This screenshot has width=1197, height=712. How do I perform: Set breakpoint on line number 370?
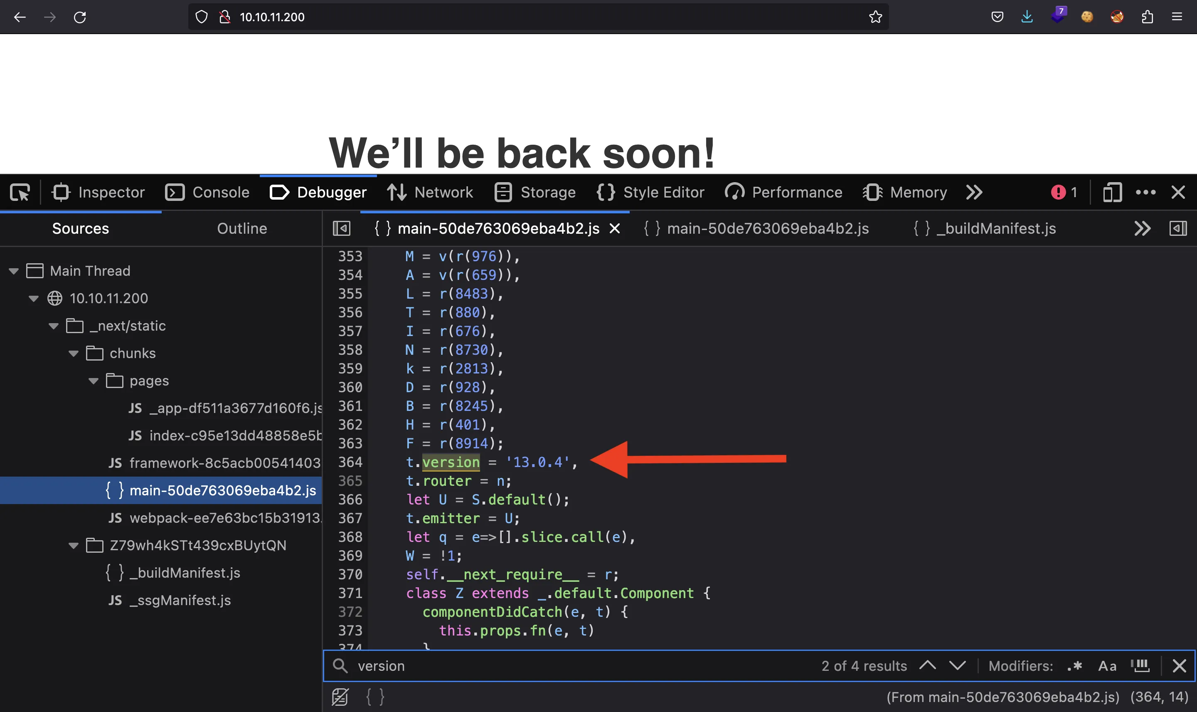350,574
